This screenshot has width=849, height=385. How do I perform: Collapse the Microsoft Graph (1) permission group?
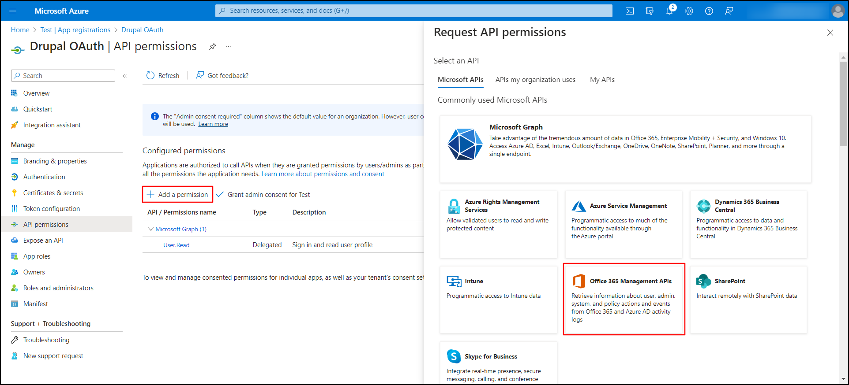(151, 229)
